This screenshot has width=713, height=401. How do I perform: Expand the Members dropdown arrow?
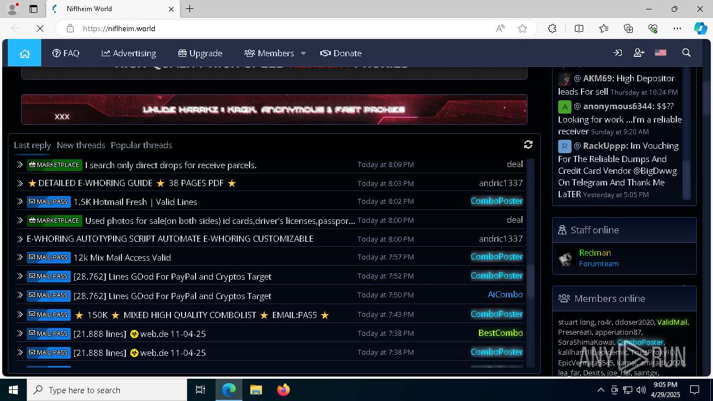pos(303,53)
